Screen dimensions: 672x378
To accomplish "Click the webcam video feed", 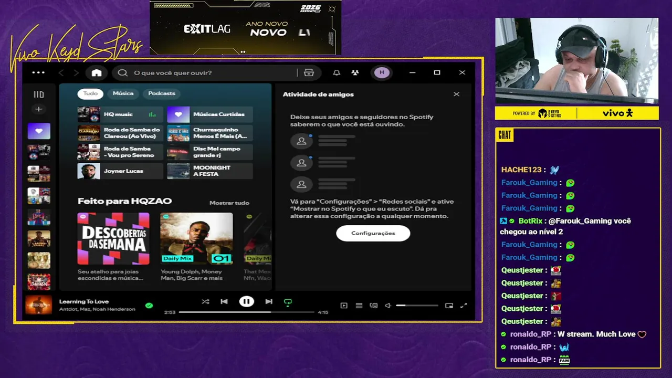I will [x=576, y=61].
